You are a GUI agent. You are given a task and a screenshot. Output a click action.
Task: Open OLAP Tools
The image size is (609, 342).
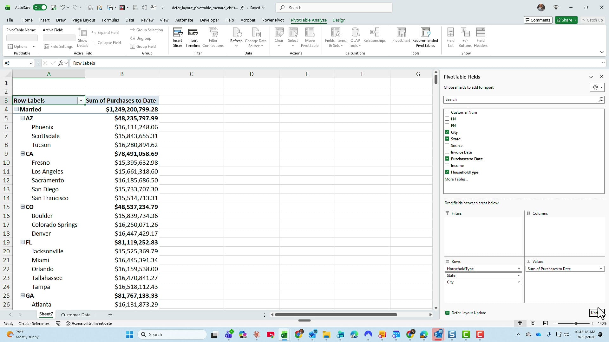(x=355, y=37)
